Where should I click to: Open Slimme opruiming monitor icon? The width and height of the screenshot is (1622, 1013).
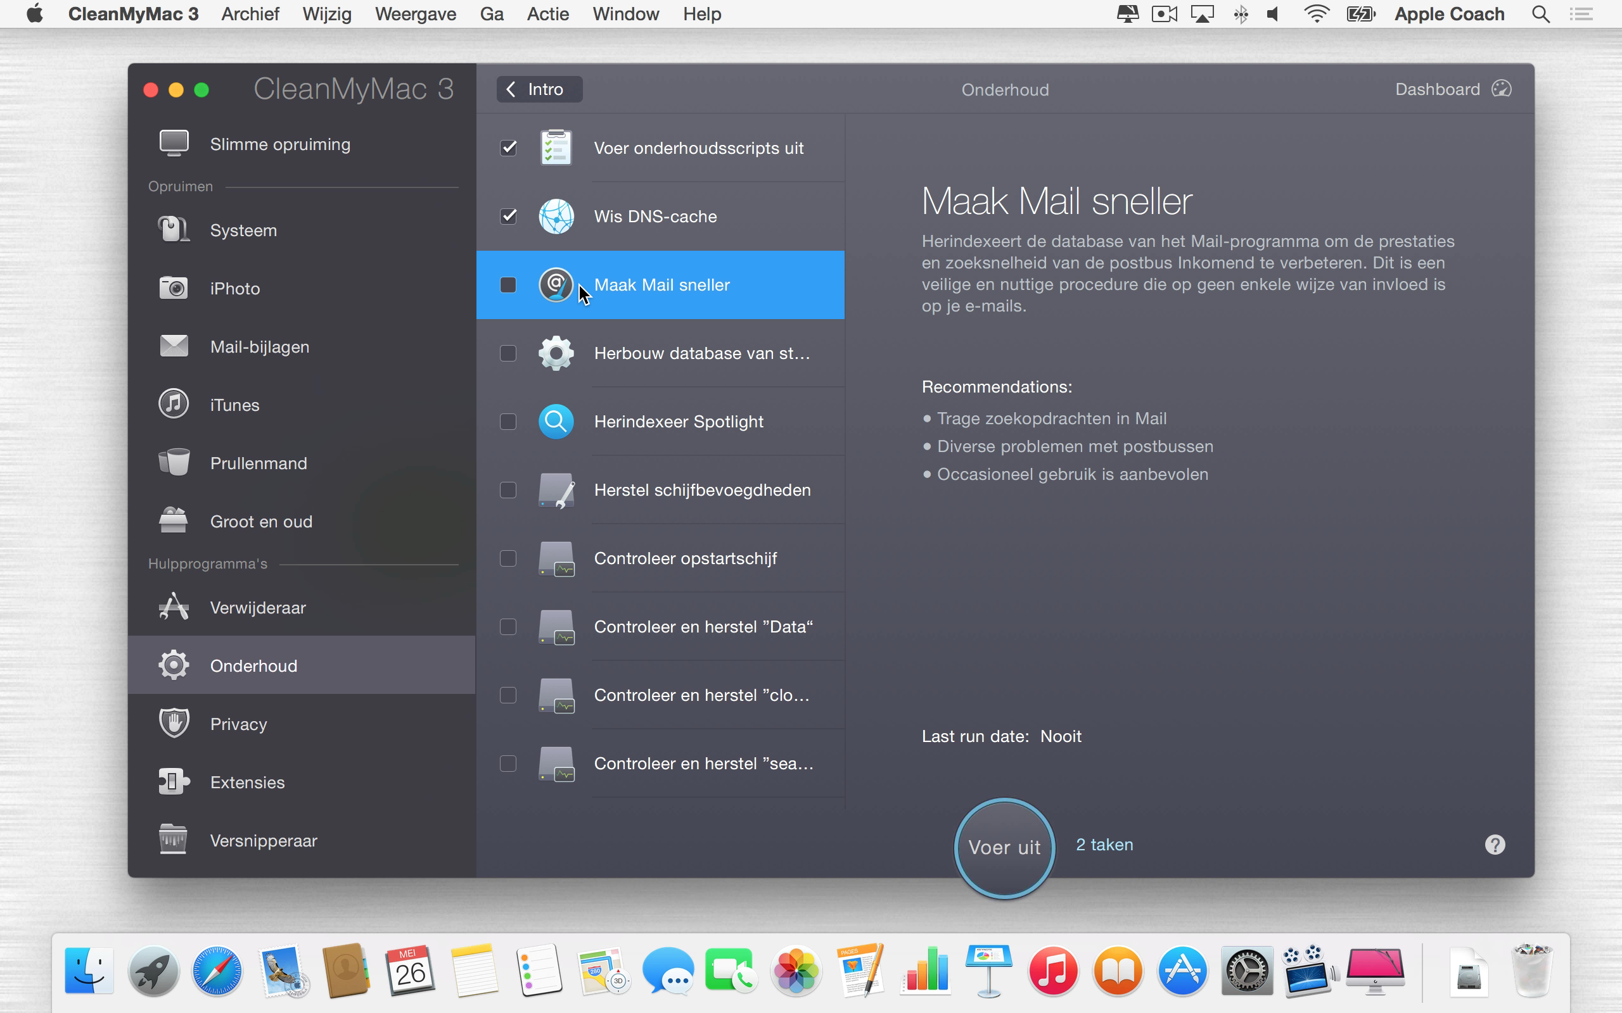174,143
